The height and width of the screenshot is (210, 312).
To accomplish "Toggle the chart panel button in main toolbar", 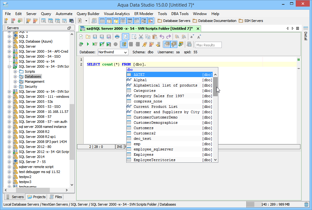I will click(151, 21).
